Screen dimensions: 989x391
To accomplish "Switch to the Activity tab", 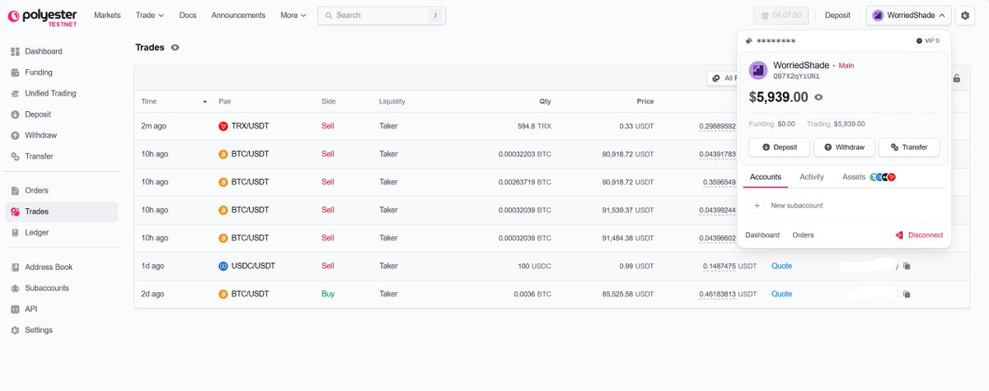I will point(812,177).
